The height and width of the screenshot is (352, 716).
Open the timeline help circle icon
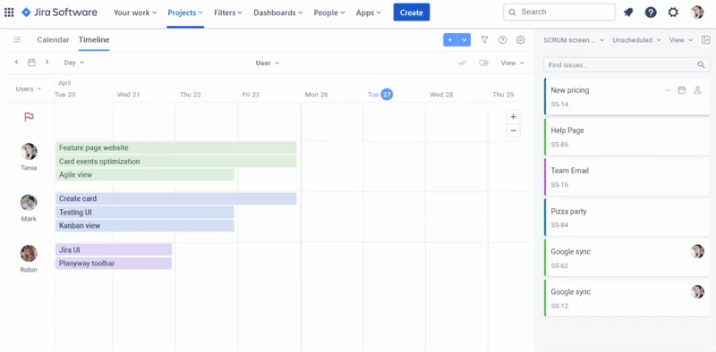pos(502,40)
